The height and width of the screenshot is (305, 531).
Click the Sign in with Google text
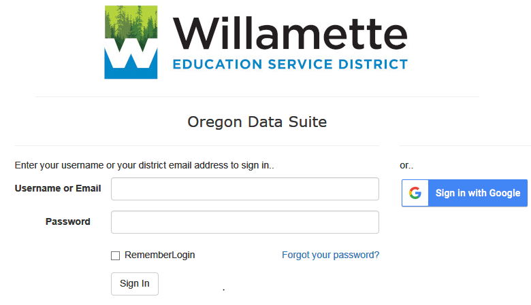click(x=478, y=193)
